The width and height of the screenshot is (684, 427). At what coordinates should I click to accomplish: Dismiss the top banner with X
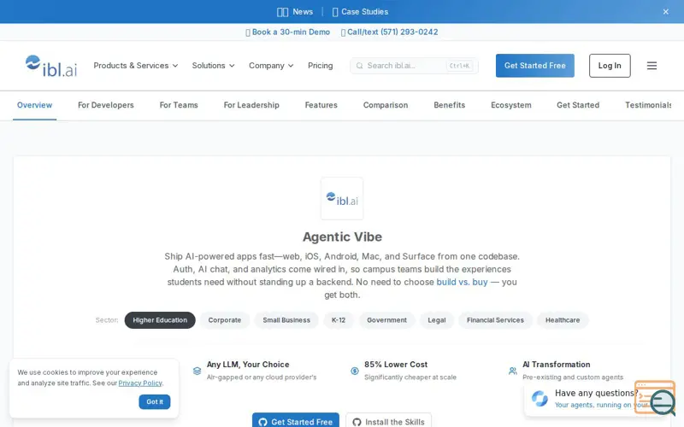[x=666, y=12]
